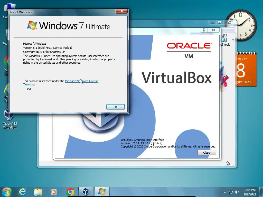The image size is (263, 197).
Task: Click the help question mark in VirtualBox dialog
Action: 204,30
